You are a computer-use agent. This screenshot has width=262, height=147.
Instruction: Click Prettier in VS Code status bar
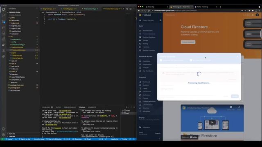point(124,139)
